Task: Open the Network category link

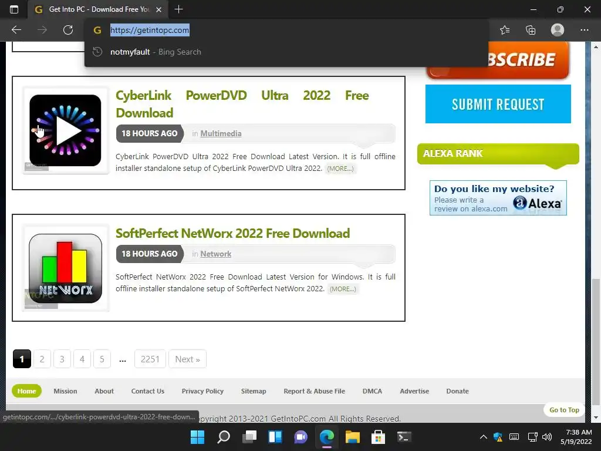Action: click(216, 254)
